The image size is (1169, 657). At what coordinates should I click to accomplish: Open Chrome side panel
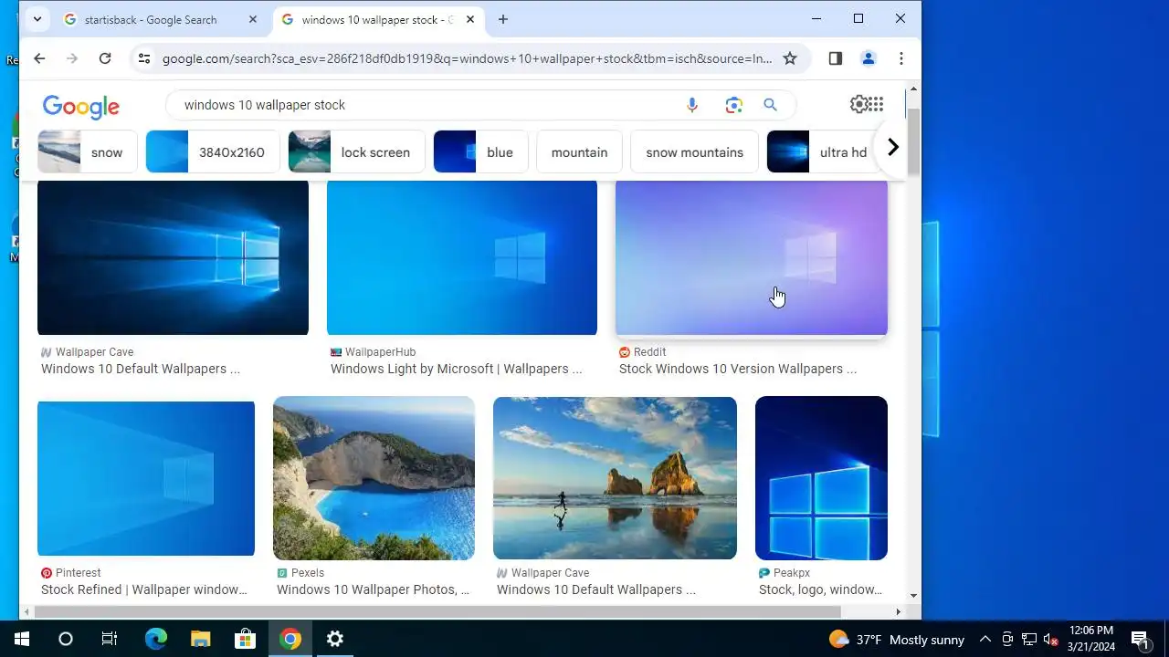tap(835, 58)
